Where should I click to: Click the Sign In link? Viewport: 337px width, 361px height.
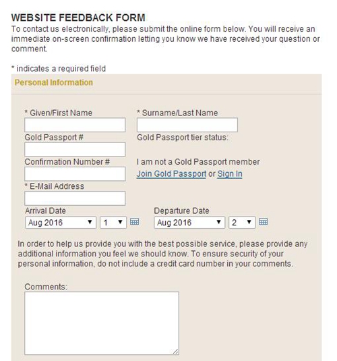(230, 174)
